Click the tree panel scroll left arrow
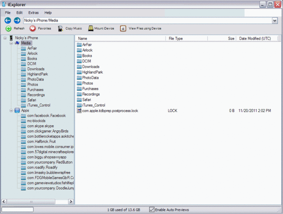 [x=4, y=202]
